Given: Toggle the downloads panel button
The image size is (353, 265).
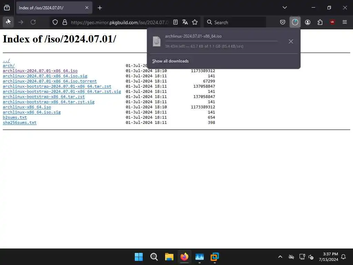Looking at the screenshot, I should (295, 22).
